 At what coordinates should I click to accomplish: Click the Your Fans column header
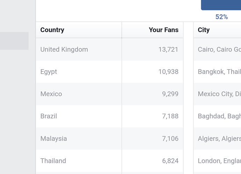164,30
